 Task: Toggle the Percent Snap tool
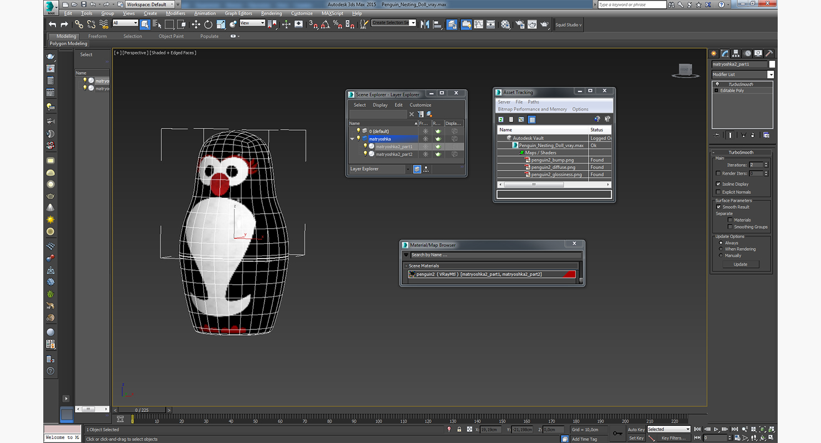[338, 24]
